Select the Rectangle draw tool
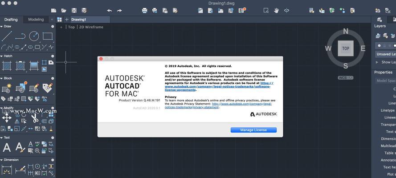This screenshot has width=396, height=178. point(48,36)
